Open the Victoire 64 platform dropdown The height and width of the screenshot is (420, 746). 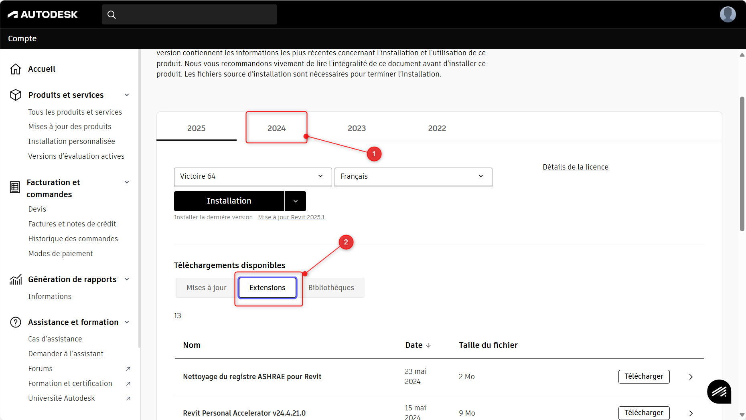pos(253,176)
